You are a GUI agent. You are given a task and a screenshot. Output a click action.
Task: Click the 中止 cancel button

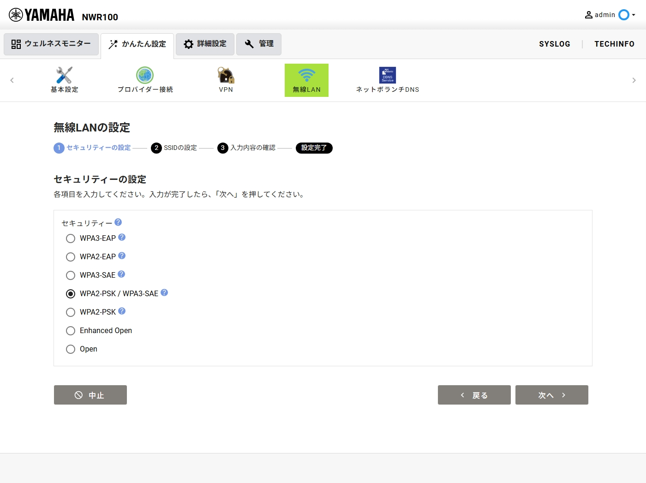pyautogui.click(x=90, y=395)
